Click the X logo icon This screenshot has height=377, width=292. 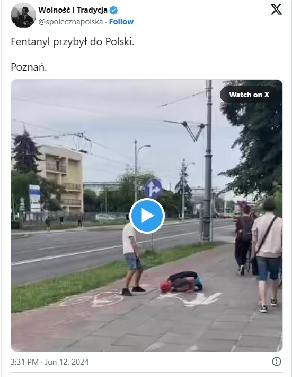point(276,10)
